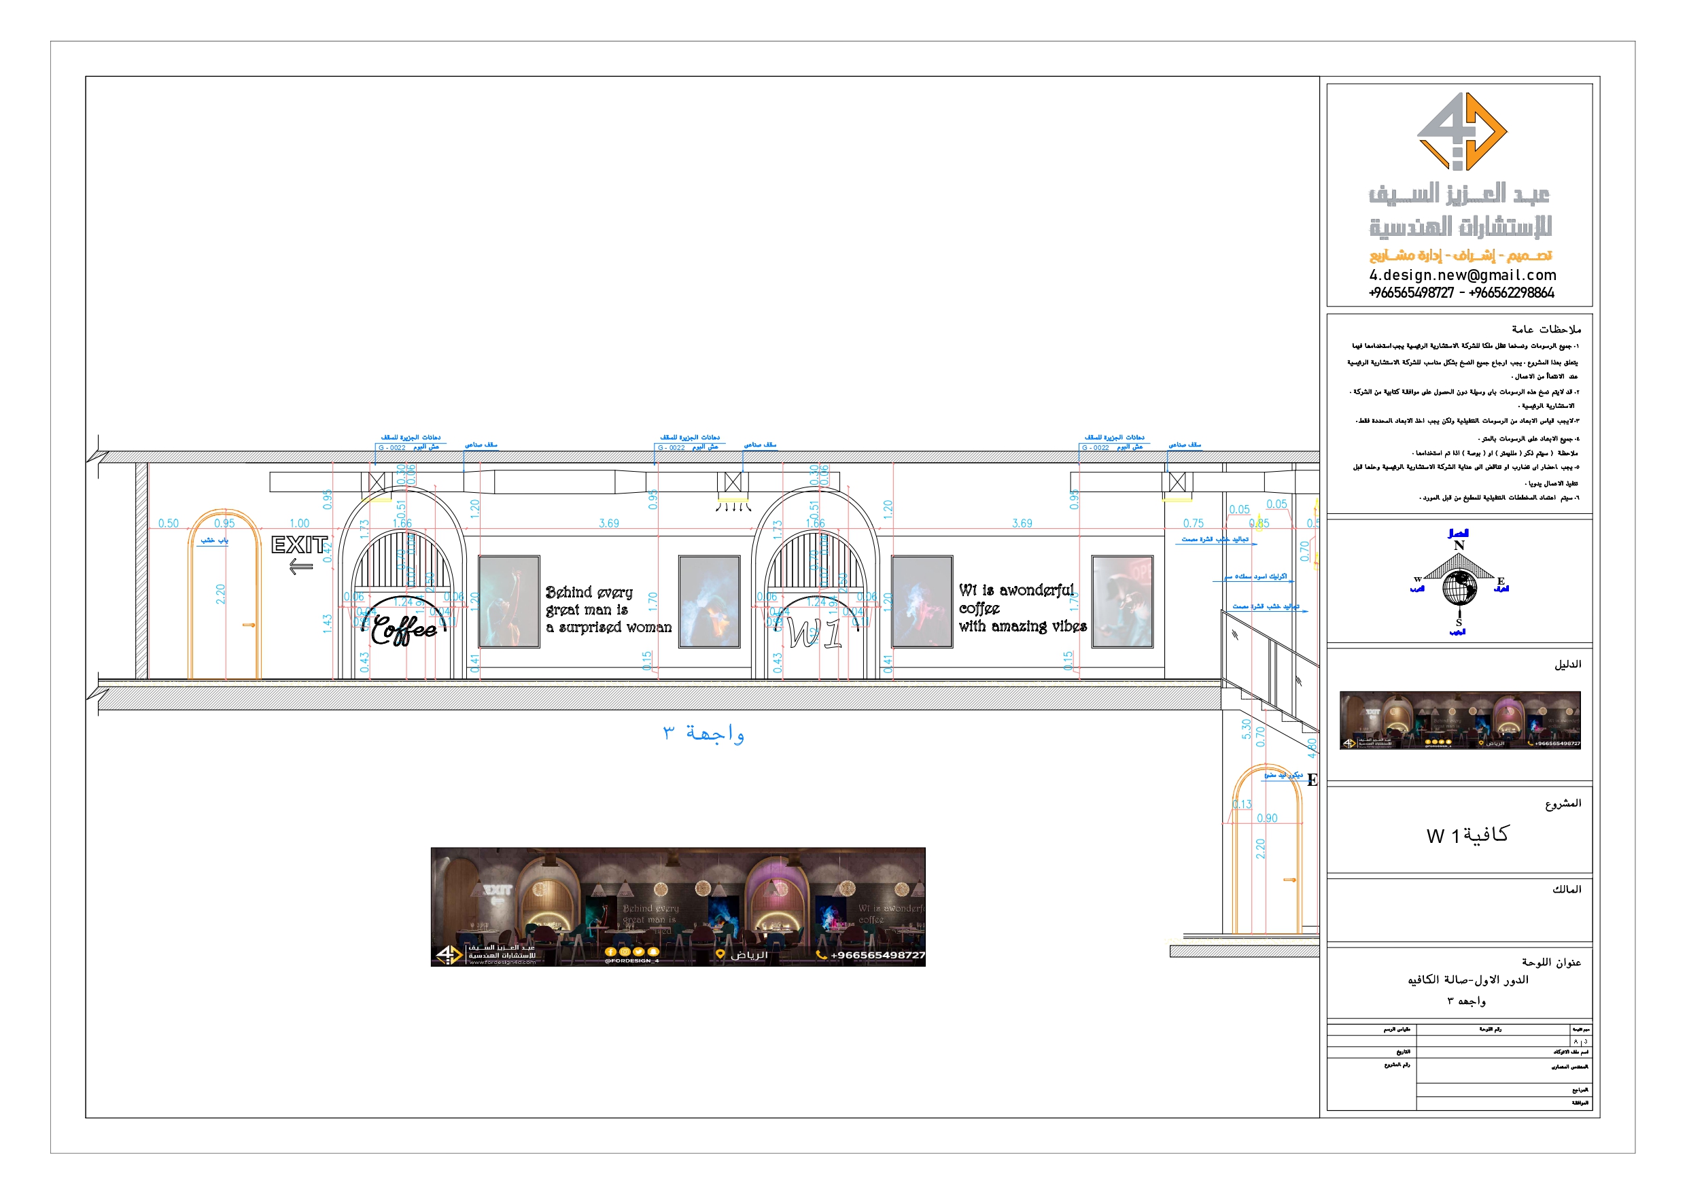This screenshot has width=1687, height=1193.
Task: Click the phone handset icon in the large banner
Action: [822, 955]
